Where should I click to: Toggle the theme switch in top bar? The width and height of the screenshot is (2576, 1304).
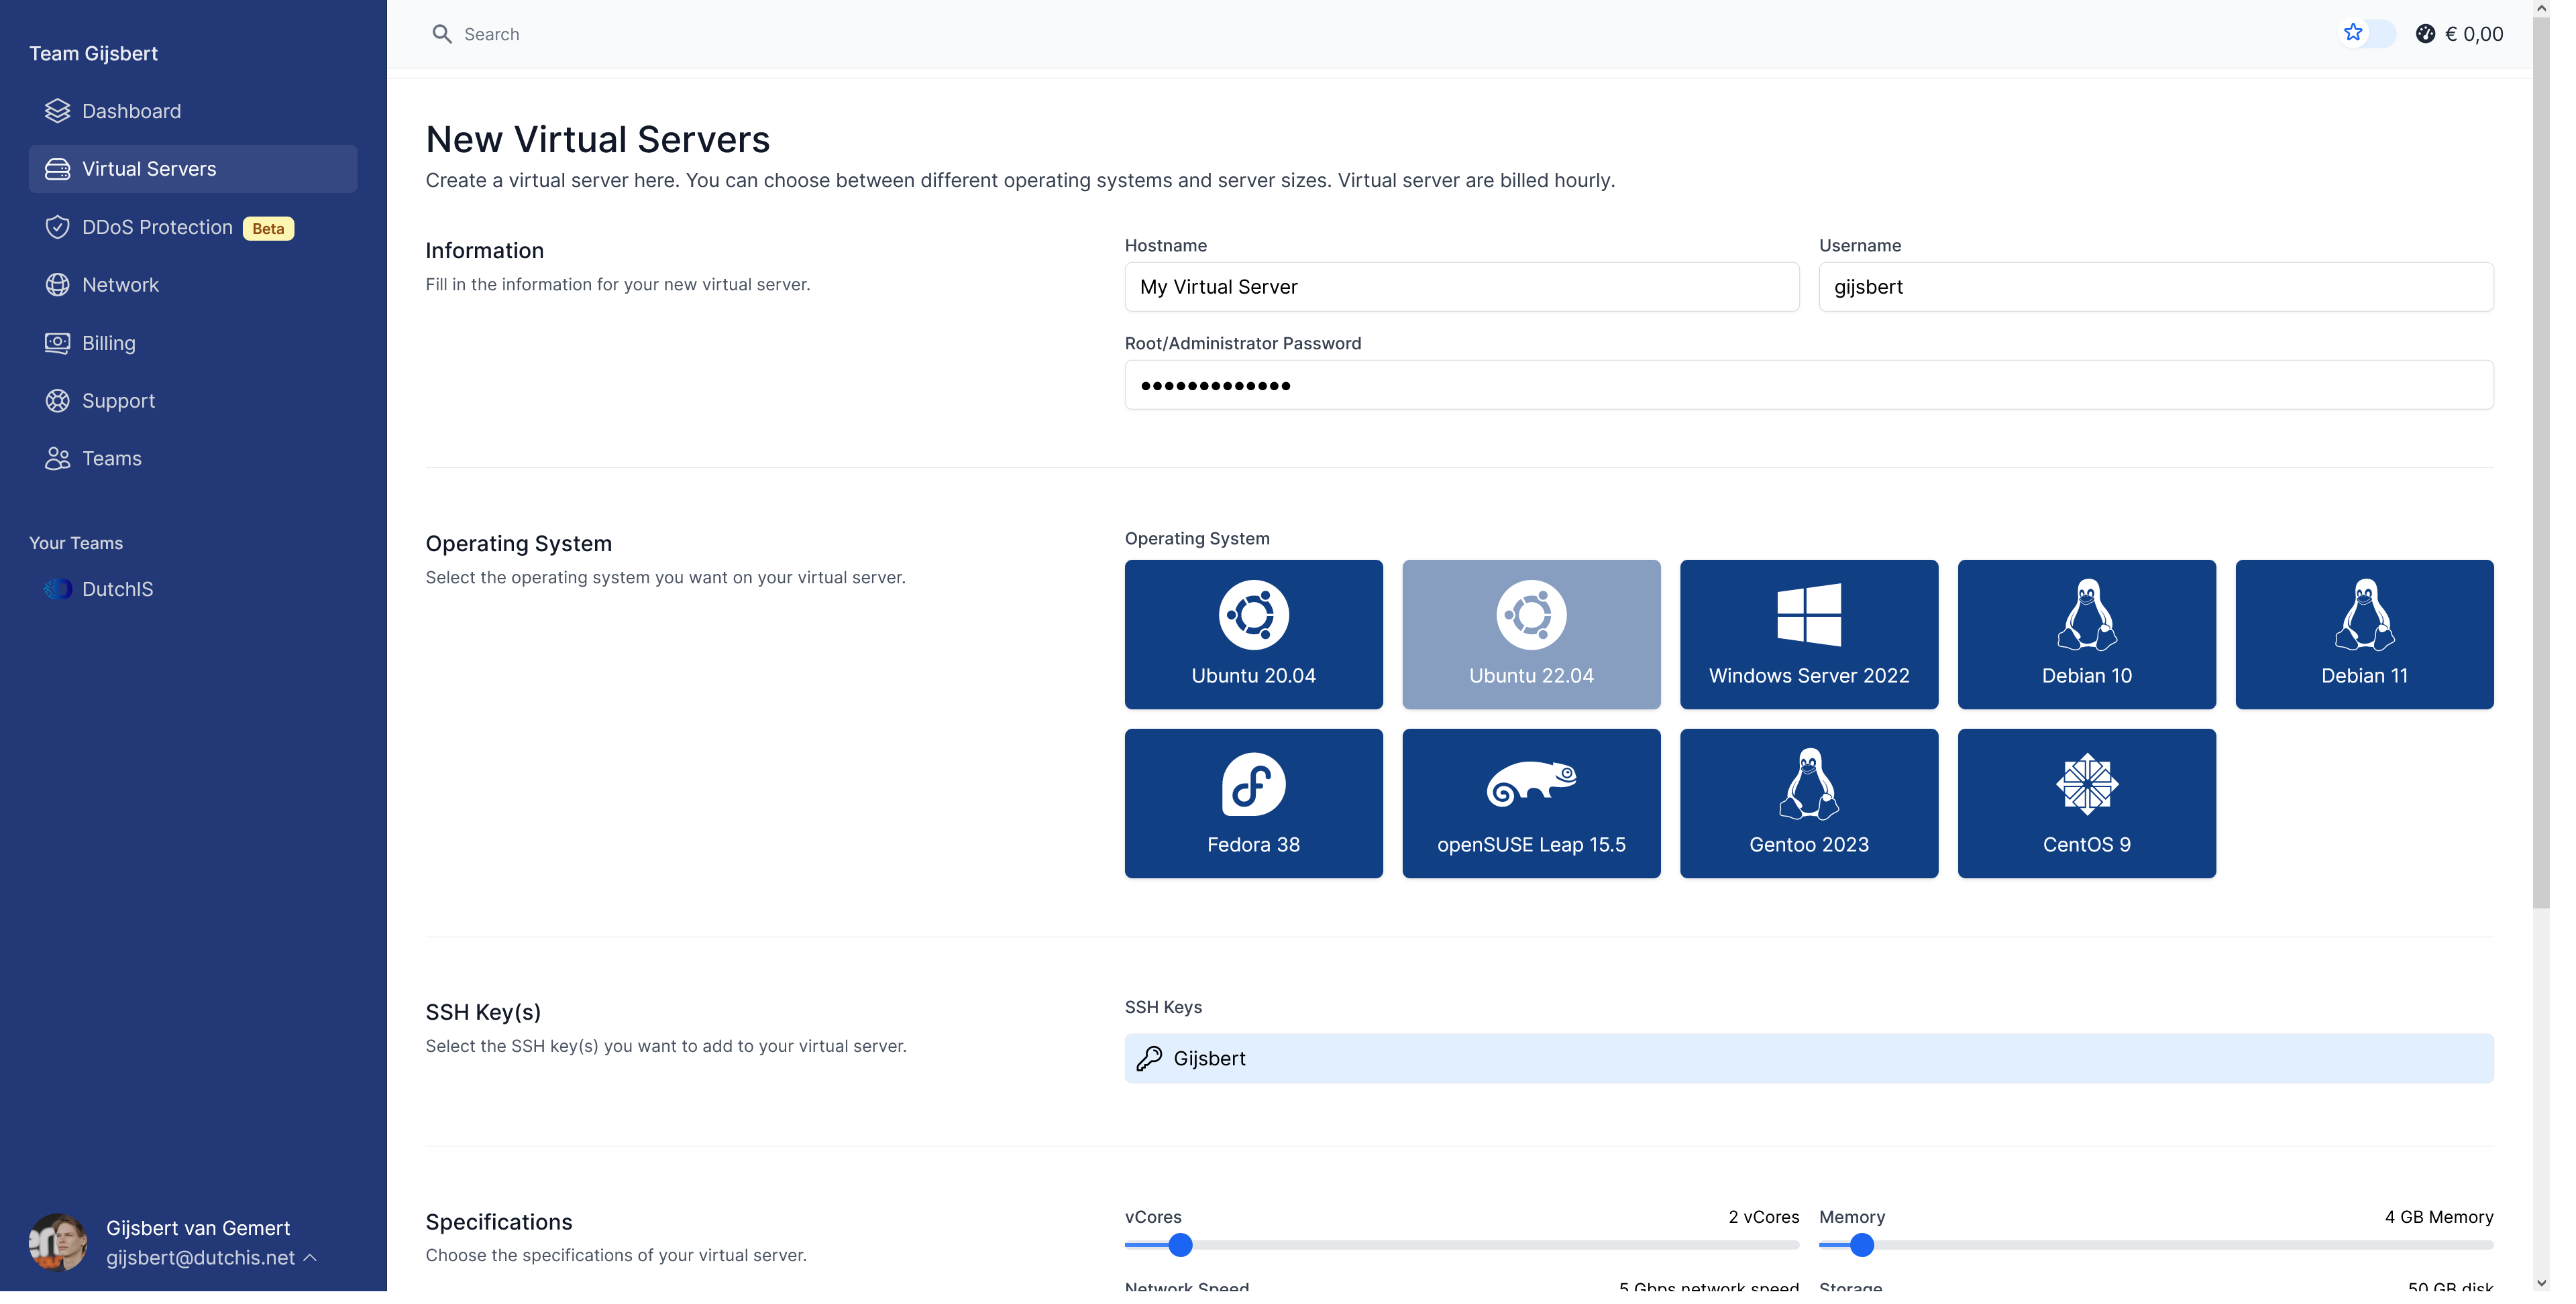(2391, 34)
